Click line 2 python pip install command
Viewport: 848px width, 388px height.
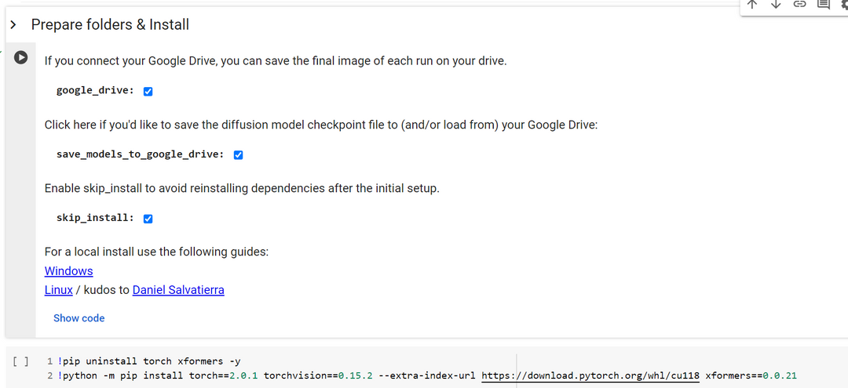(236, 375)
